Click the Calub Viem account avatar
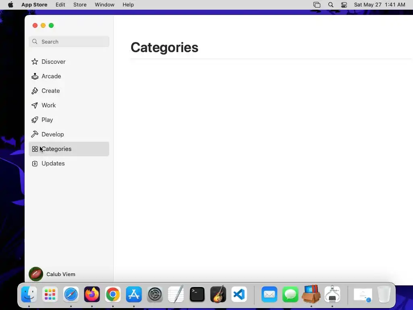Viewport: 413px width, 310px height. [36, 274]
